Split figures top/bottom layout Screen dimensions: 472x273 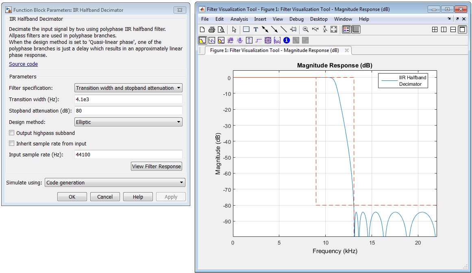pyautogui.click(x=453, y=30)
